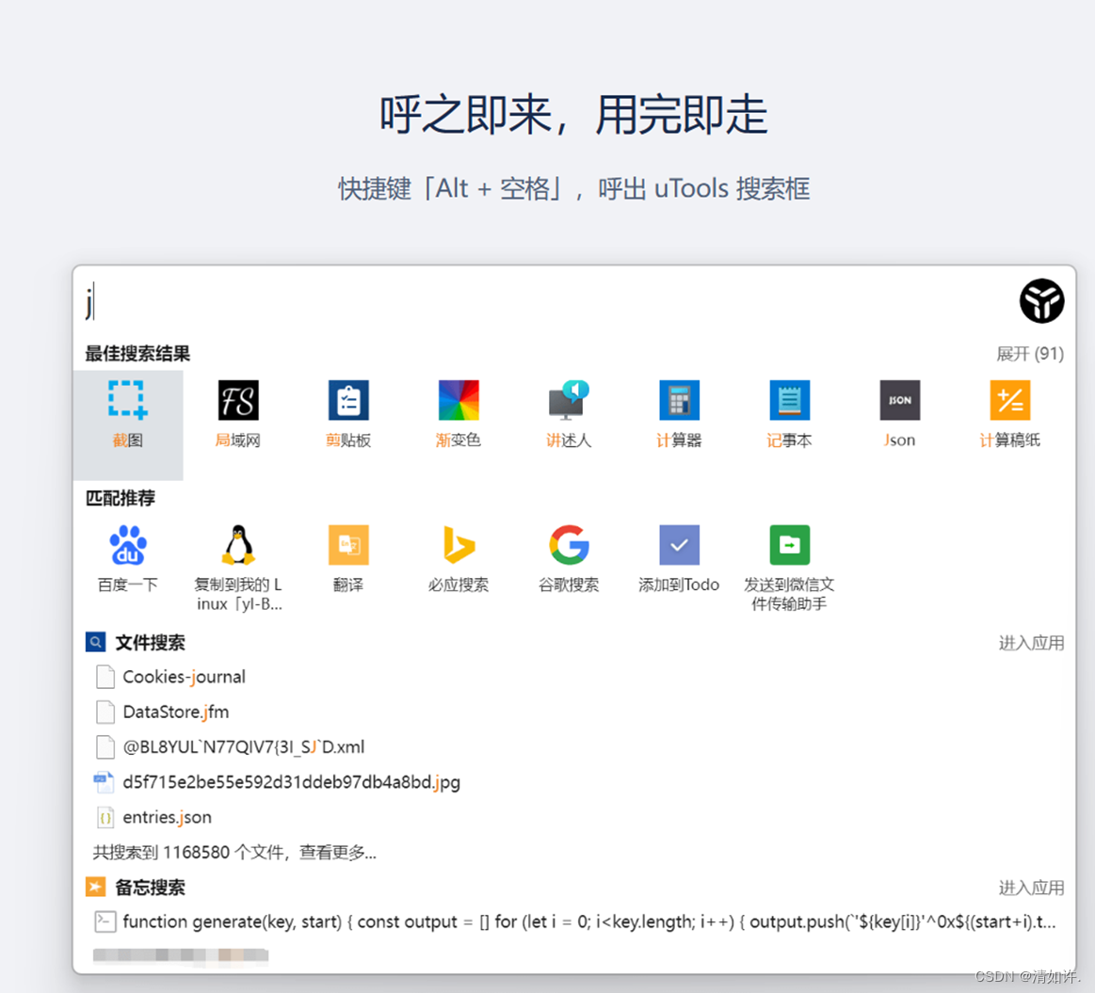This screenshot has width=1095, height=993.
Task: Click the 快捷键 Alt + 空格 subtitle
Action: 574,188
